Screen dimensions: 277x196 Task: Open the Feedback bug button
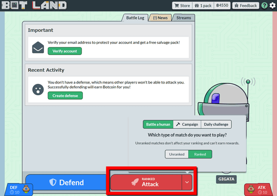tap(245, 5)
